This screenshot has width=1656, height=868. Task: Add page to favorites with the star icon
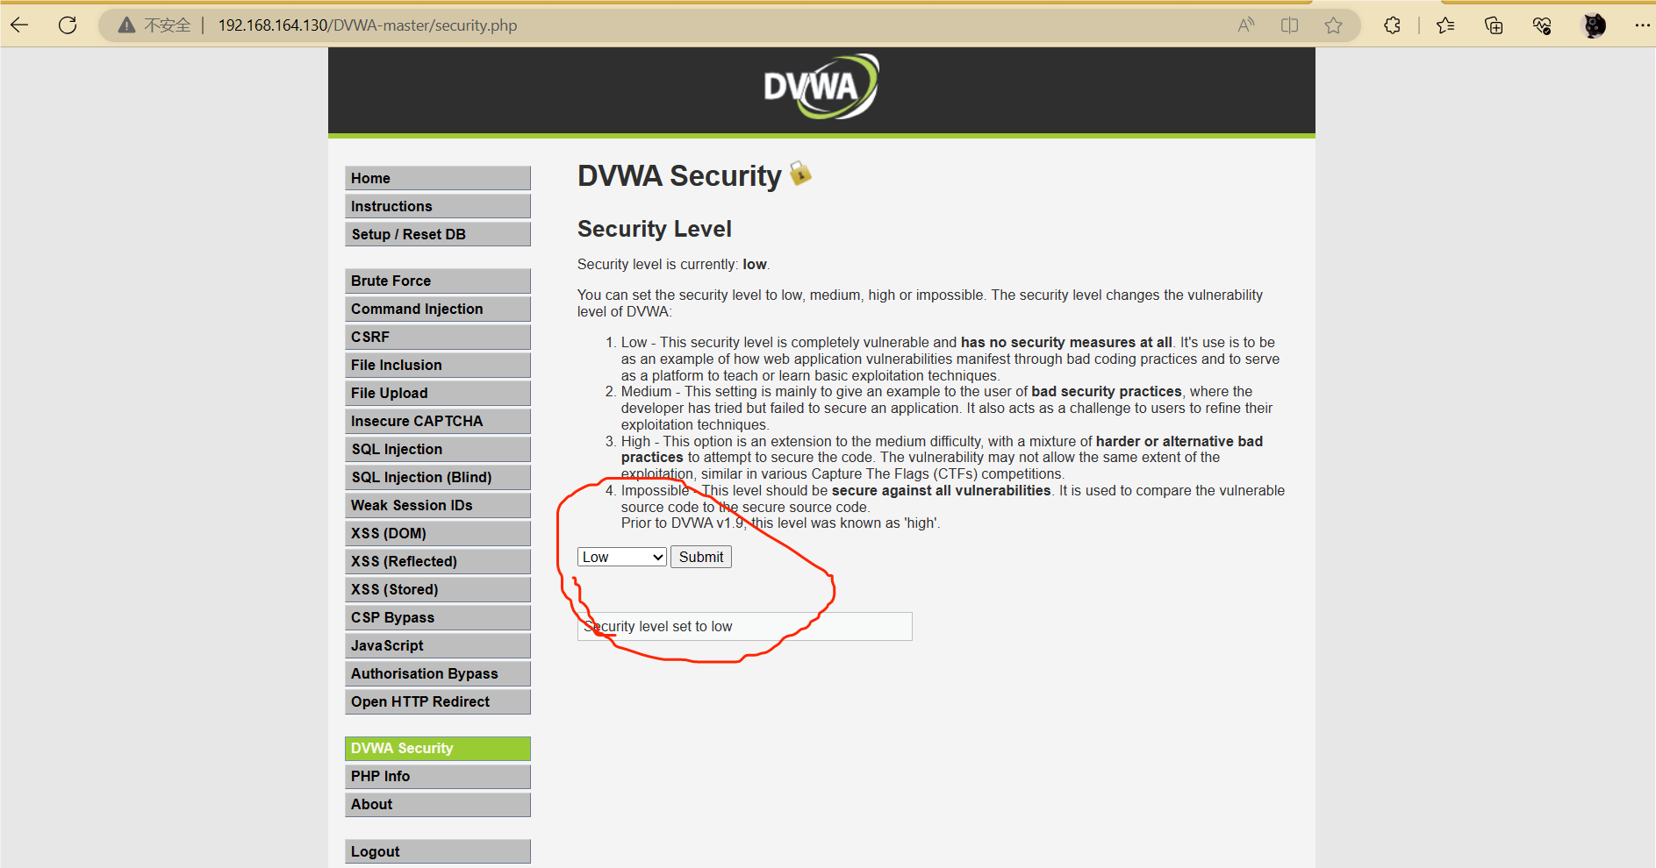click(1334, 25)
